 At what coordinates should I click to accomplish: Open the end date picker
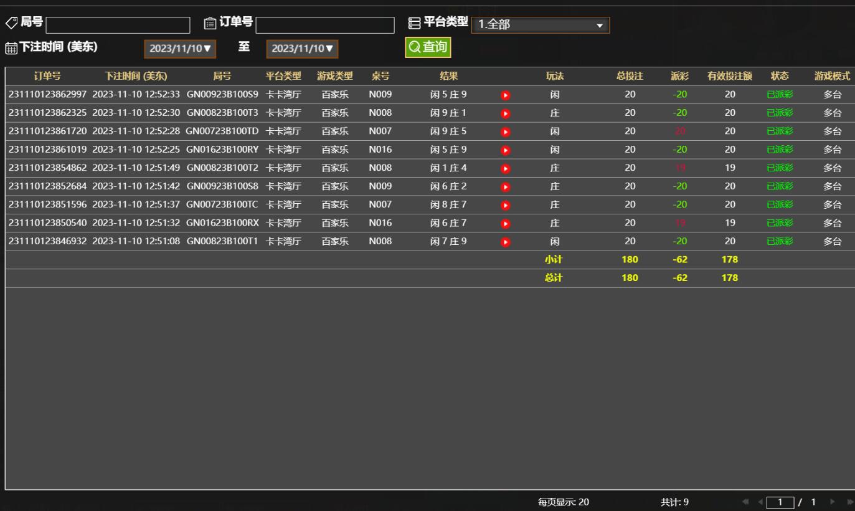point(302,49)
